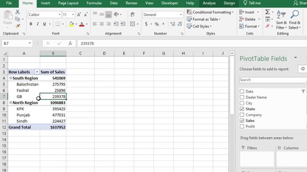Click Find & Select button
The image size is (307, 172).
point(295,20)
